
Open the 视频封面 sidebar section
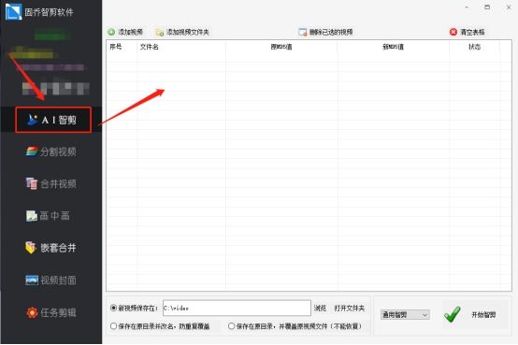point(51,280)
